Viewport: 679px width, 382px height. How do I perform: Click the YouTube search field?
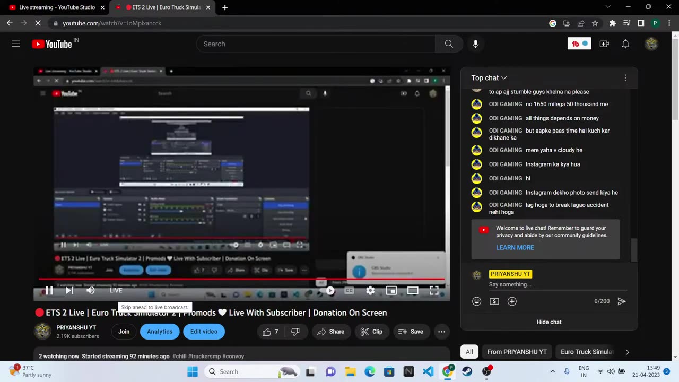click(316, 44)
